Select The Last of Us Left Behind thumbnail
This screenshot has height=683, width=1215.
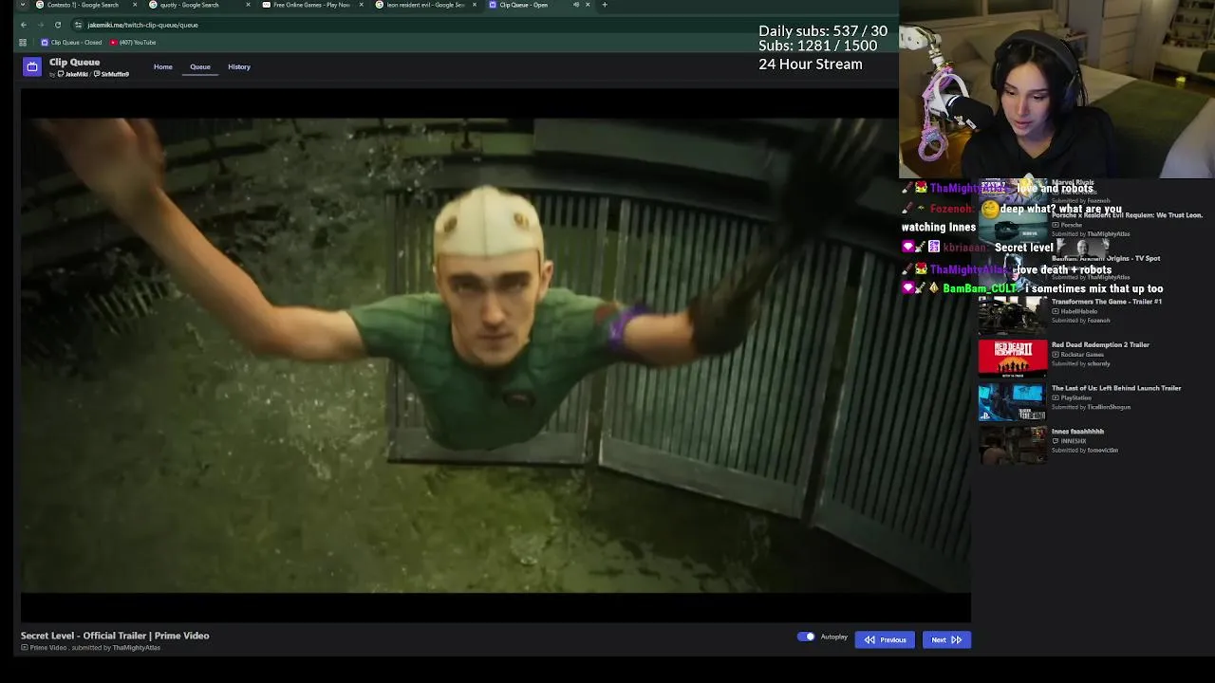(x=1012, y=401)
